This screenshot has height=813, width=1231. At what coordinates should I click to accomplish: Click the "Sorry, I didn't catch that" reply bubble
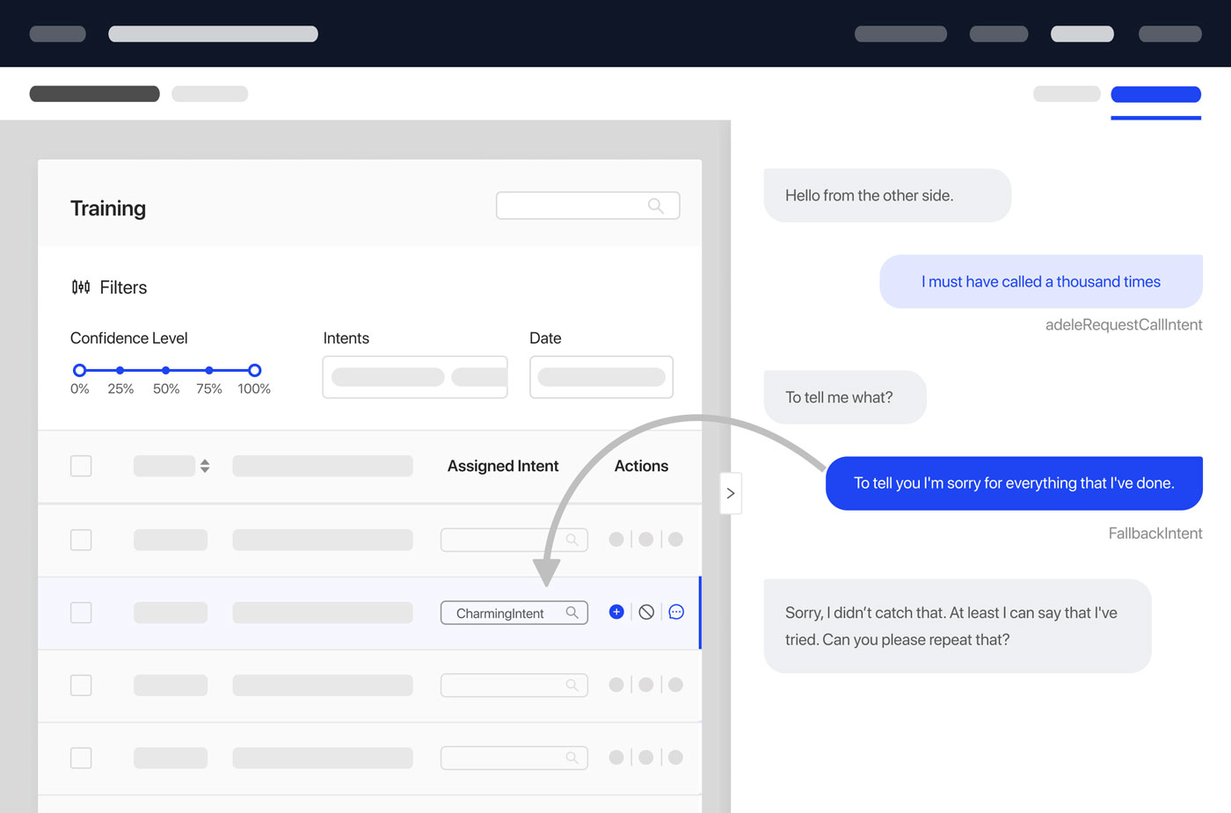click(x=958, y=626)
